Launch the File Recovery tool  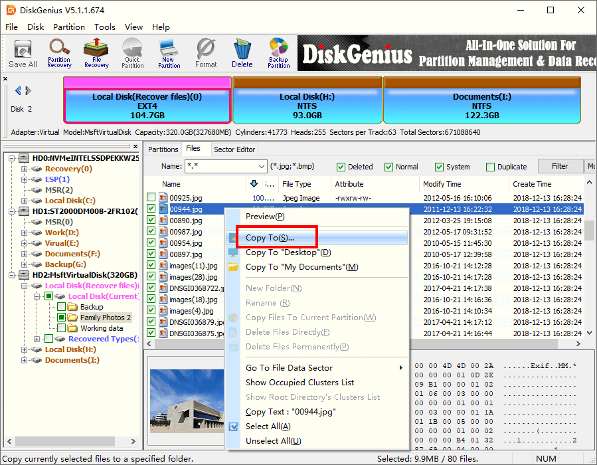96,54
